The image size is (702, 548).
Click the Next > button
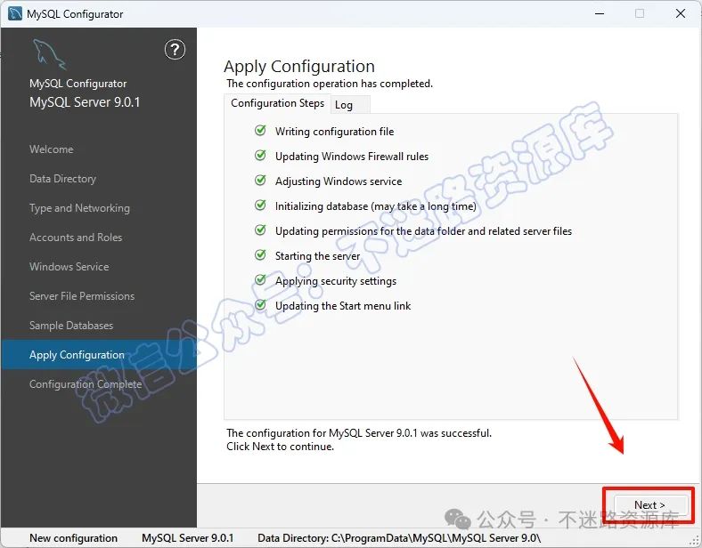point(650,505)
